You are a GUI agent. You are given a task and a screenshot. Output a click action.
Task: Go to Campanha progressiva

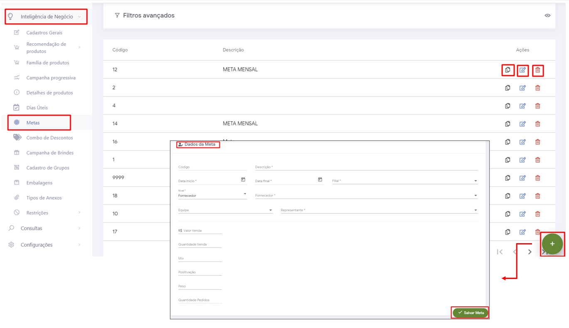tap(51, 78)
